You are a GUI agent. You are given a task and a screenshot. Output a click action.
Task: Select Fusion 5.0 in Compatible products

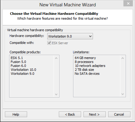coord(18,62)
